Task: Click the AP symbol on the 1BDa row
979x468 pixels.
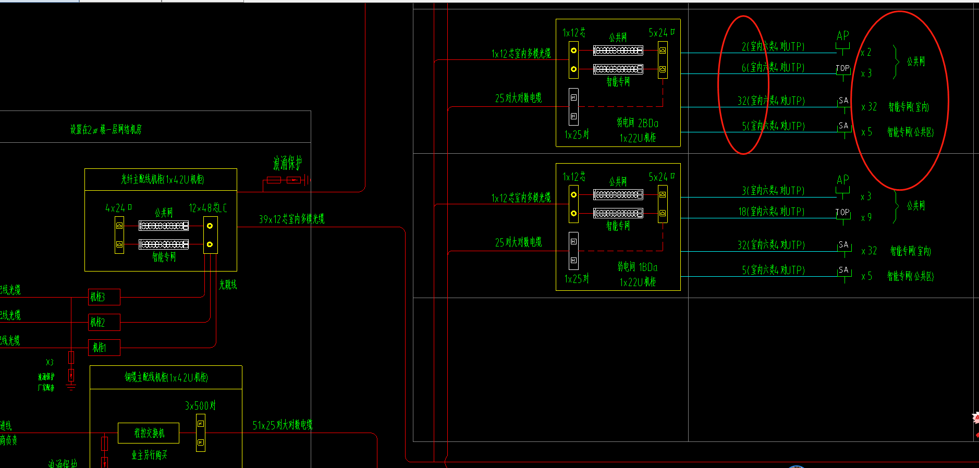Action: coord(842,186)
